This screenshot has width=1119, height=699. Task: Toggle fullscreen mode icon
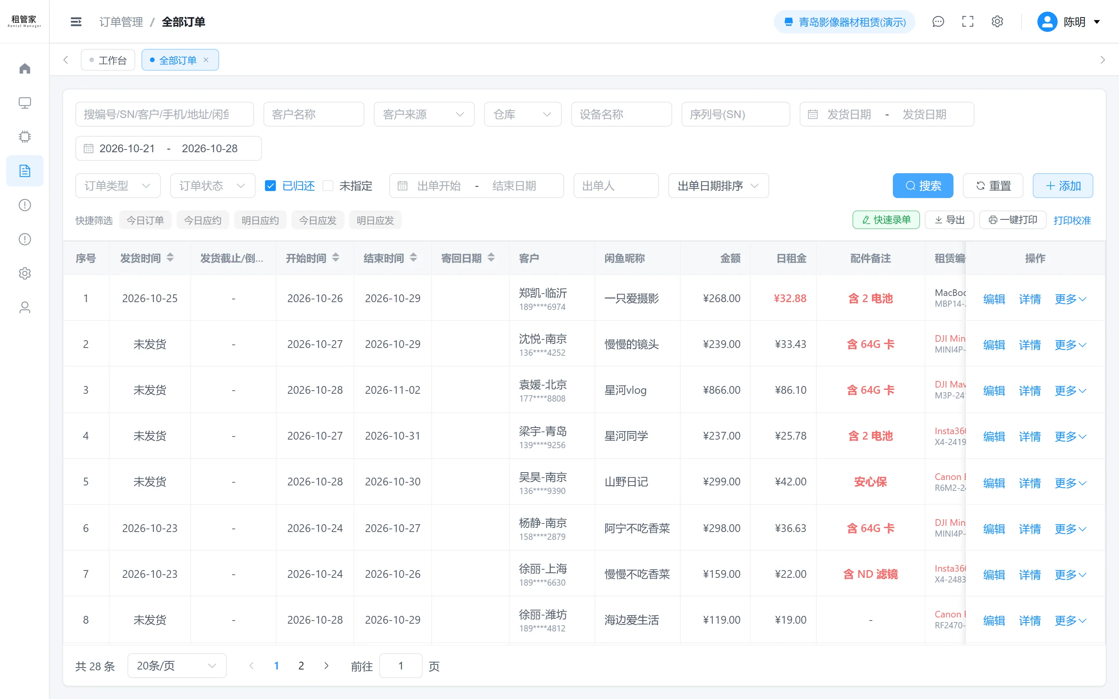[x=967, y=22]
